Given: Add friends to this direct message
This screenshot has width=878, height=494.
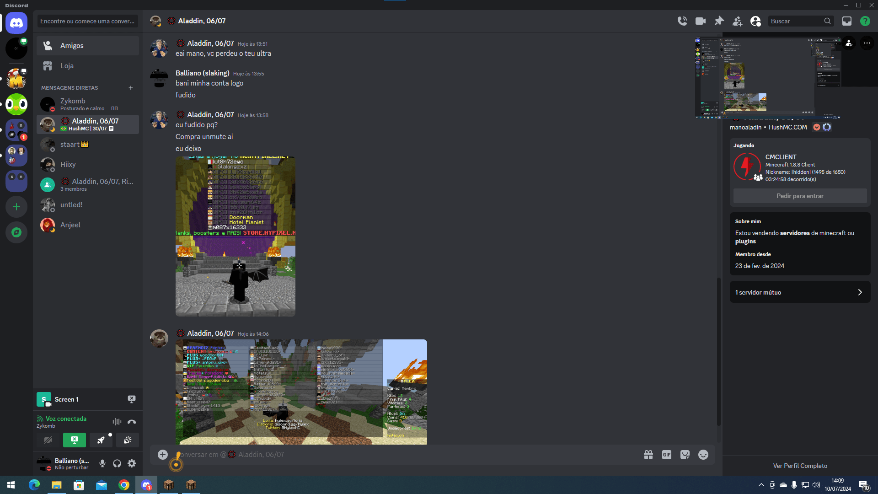Looking at the screenshot, I should (x=738, y=21).
